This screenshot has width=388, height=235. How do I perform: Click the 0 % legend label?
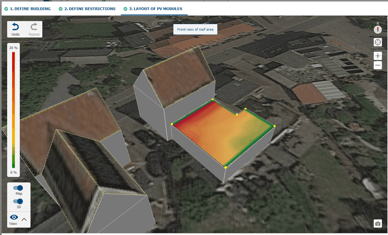click(14, 172)
